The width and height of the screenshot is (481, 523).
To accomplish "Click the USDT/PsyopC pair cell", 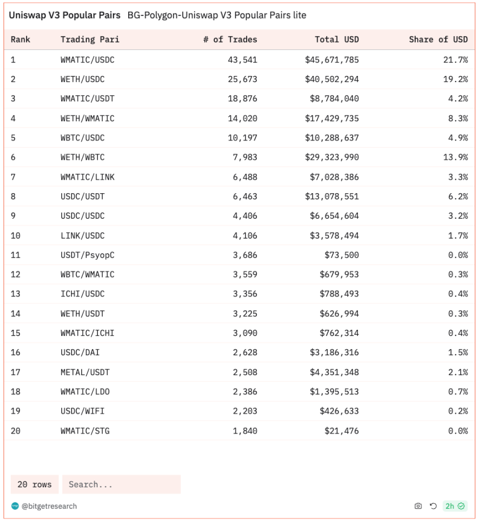I will pyautogui.click(x=87, y=255).
